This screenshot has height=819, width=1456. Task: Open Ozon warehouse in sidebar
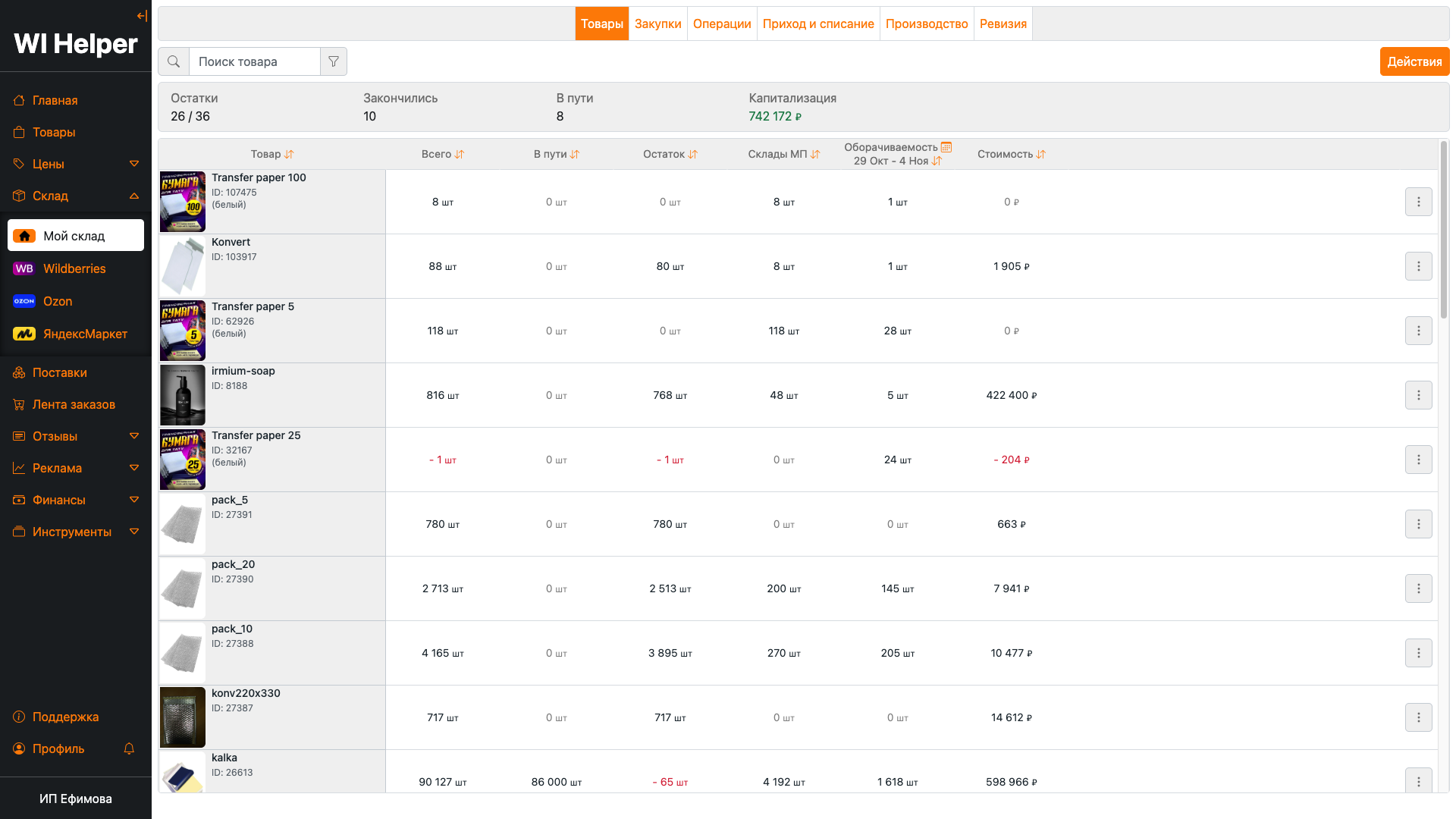pos(58,301)
